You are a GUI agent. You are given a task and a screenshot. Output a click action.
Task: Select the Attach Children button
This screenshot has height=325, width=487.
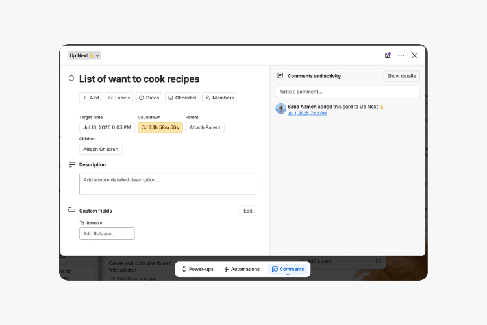point(101,149)
